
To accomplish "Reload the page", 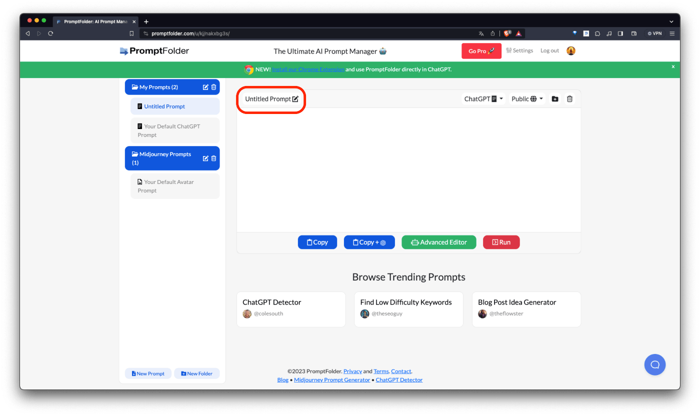I will pos(50,33).
